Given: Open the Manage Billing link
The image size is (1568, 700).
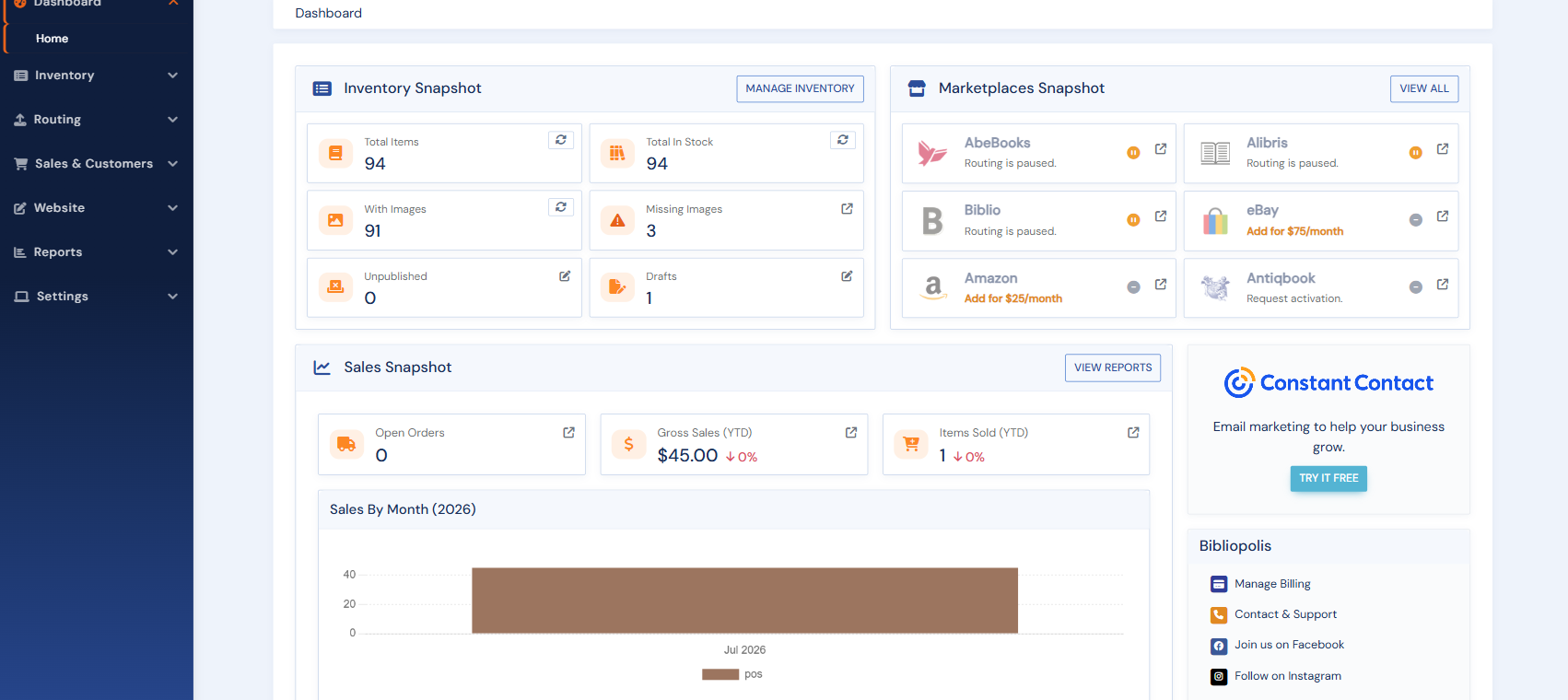Looking at the screenshot, I should tap(1272, 584).
